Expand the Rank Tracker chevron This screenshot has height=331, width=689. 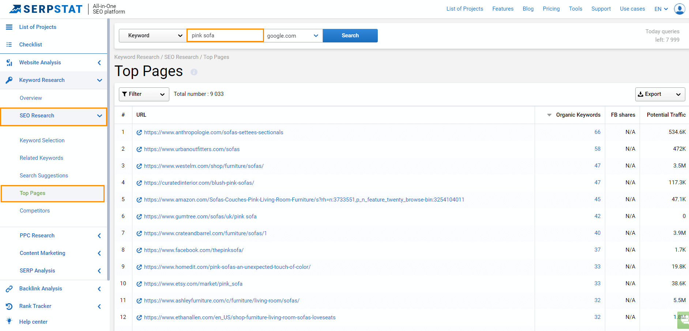click(x=99, y=306)
